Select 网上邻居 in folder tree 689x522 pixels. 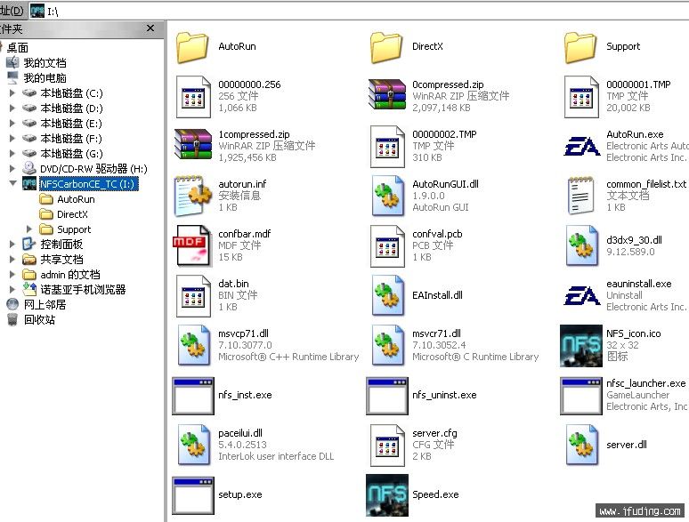(x=45, y=305)
